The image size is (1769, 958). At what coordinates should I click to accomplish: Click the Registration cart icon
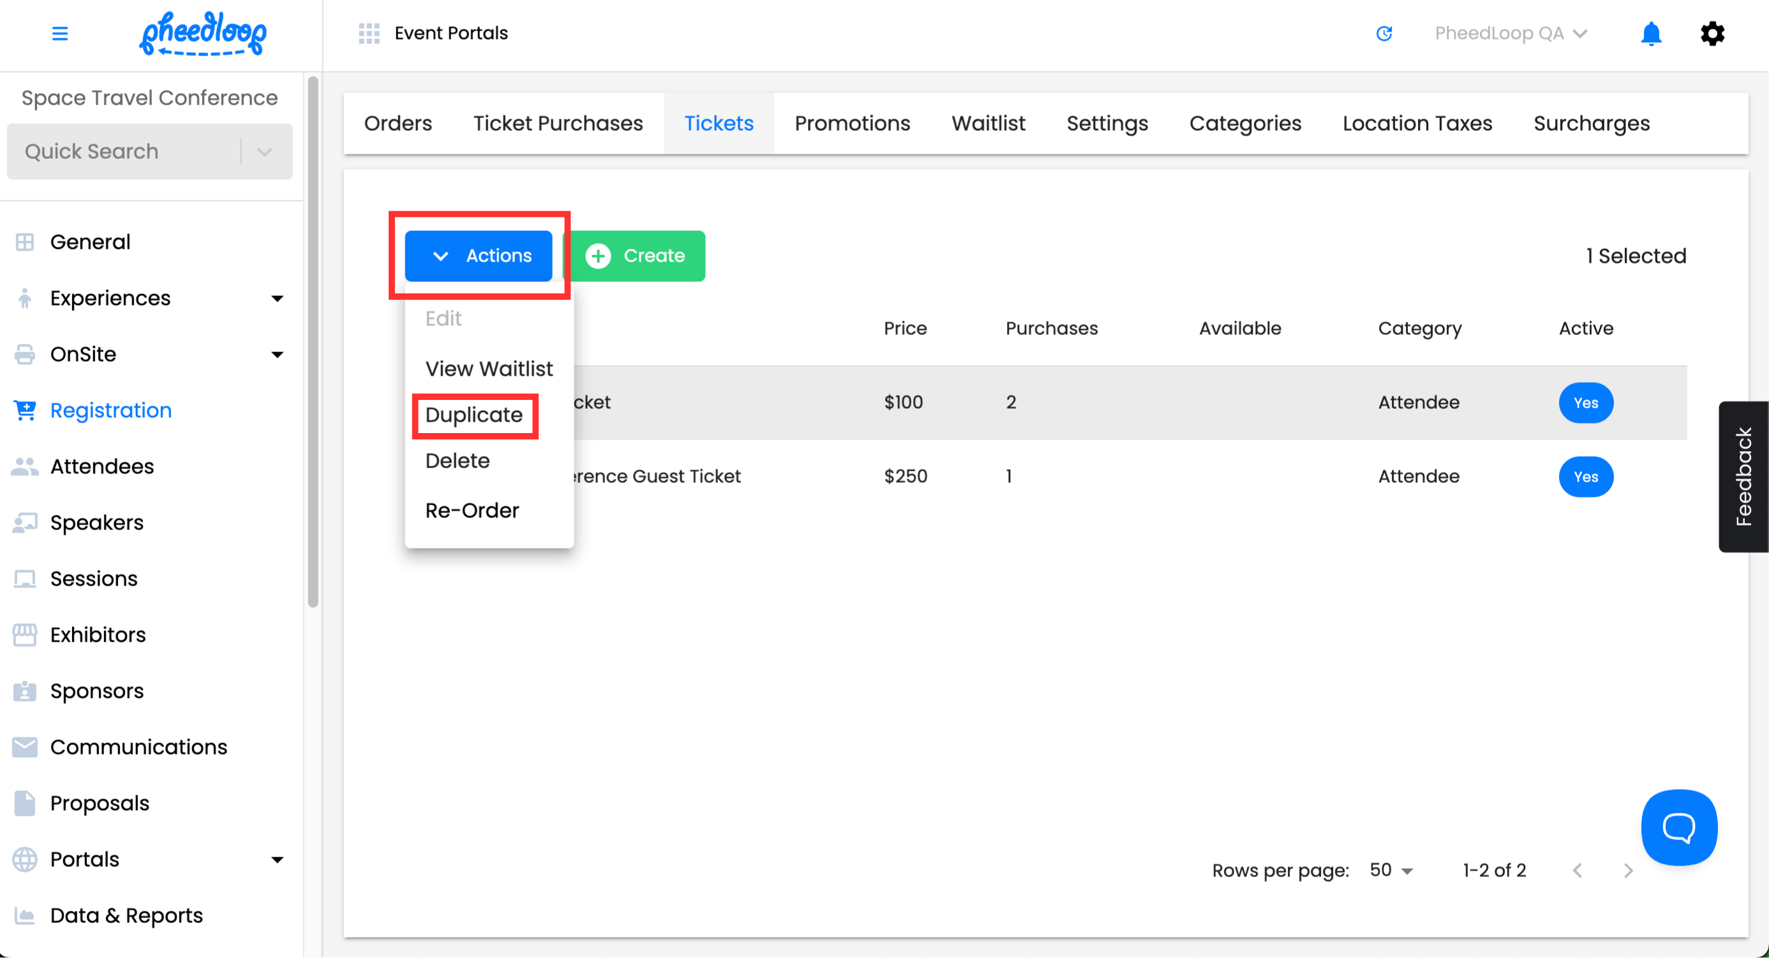(x=25, y=410)
